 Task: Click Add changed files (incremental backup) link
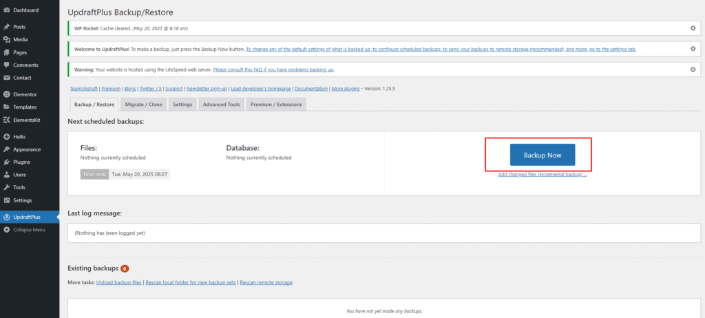point(543,175)
